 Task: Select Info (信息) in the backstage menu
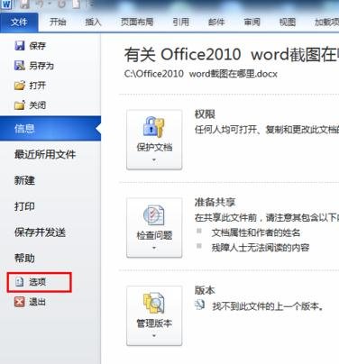pyautogui.click(x=50, y=129)
